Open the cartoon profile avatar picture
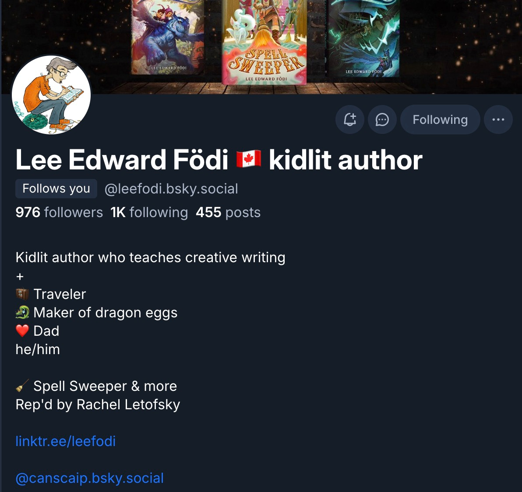Image resolution: width=522 pixels, height=492 pixels. pos(51,95)
